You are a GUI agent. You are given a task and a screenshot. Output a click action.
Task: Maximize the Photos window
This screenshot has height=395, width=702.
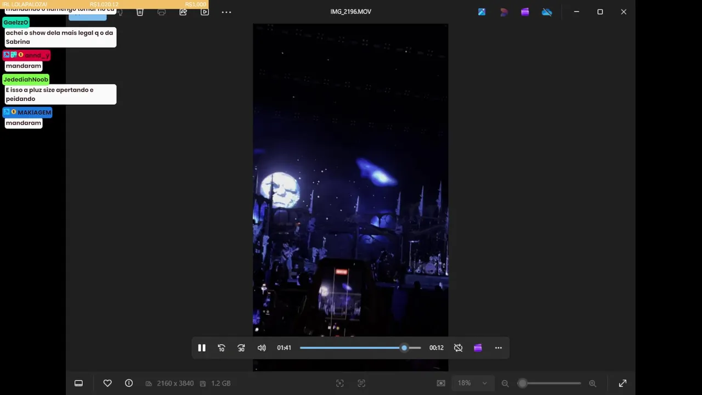click(600, 12)
